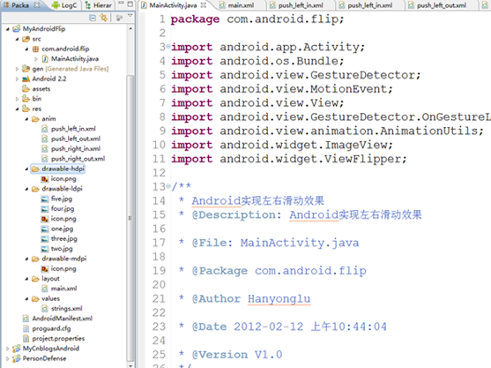
Task: Click Collapse All icon in Package Explorer
Action: 93,18
